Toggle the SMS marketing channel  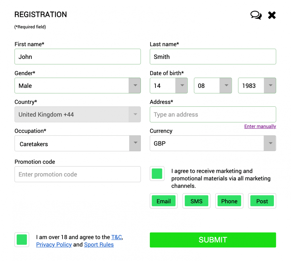pos(196,201)
